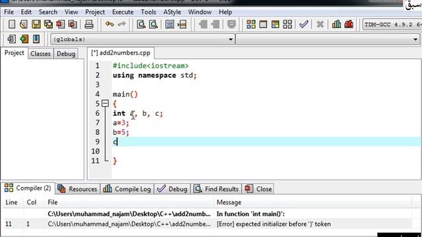The image size is (422, 237).
Task: Open the Edit menu
Action: coord(26,12)
